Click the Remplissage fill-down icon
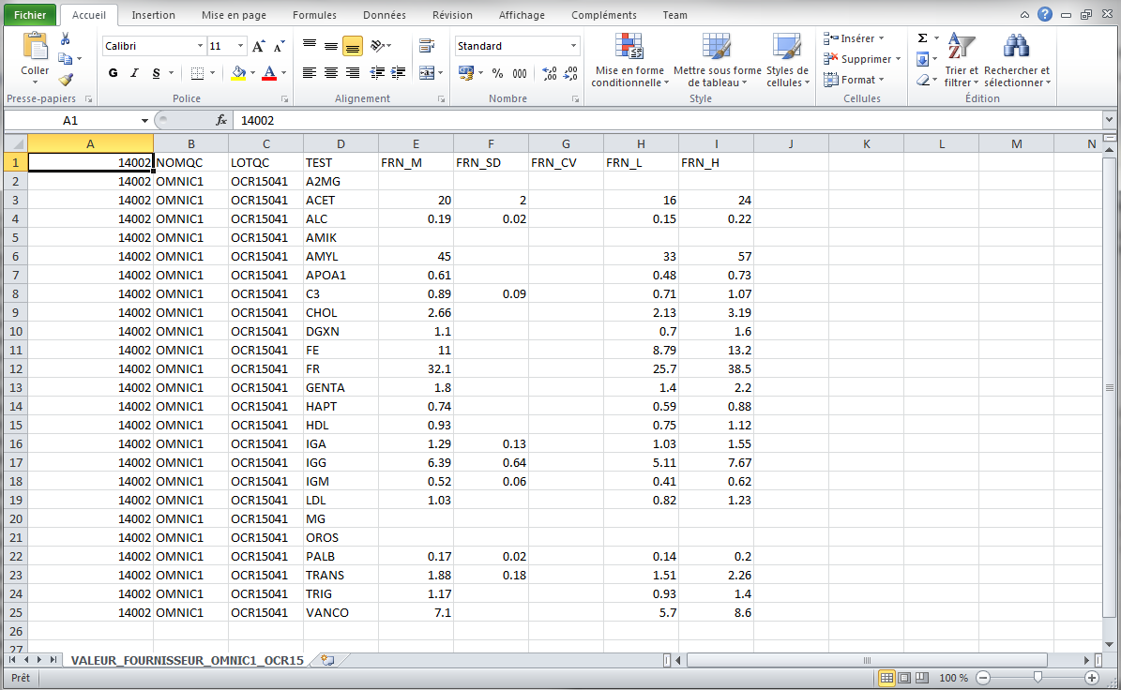1121x690 pixels. [x=923, y=59]
